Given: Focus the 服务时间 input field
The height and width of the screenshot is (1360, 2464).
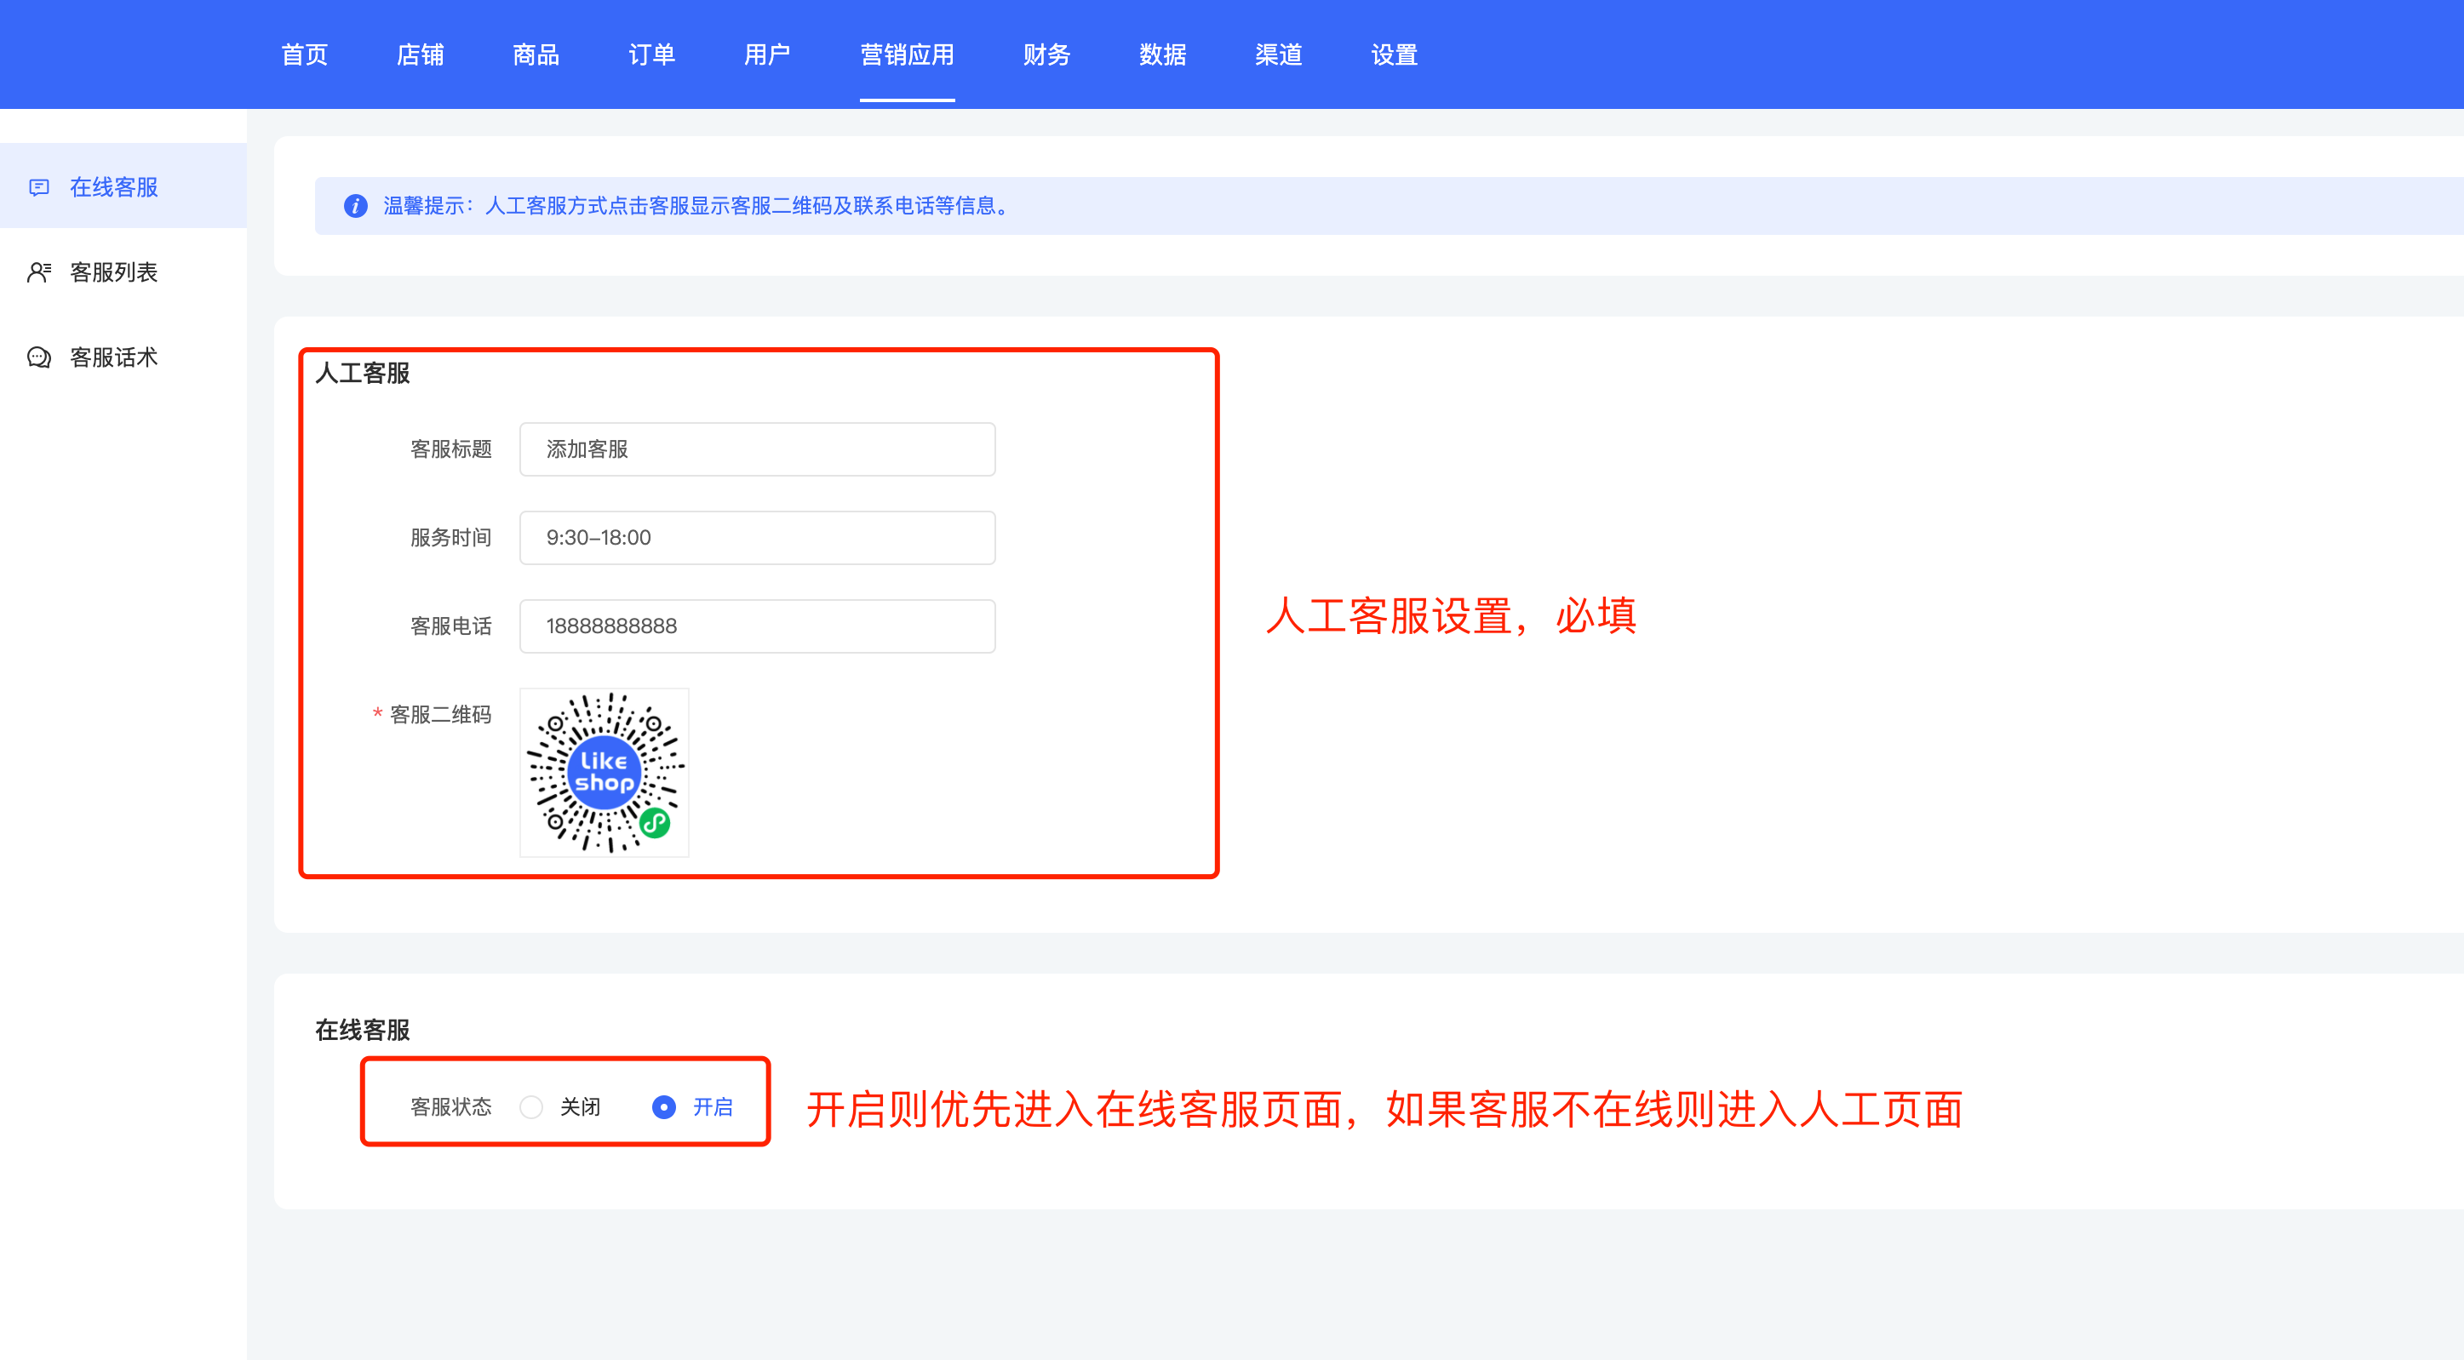Looking at the screenshot, I should 757,538.
